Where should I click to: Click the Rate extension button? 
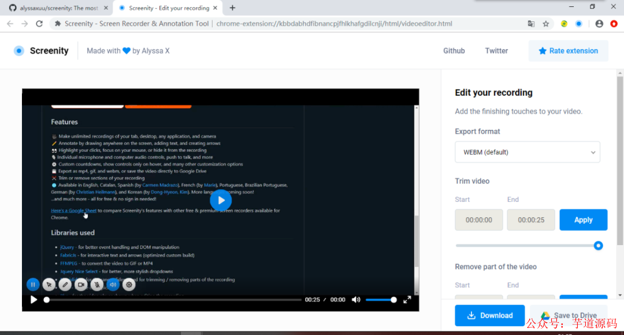coord(569,51)
